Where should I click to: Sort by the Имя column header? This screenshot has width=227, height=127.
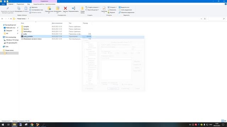(22, 23)
